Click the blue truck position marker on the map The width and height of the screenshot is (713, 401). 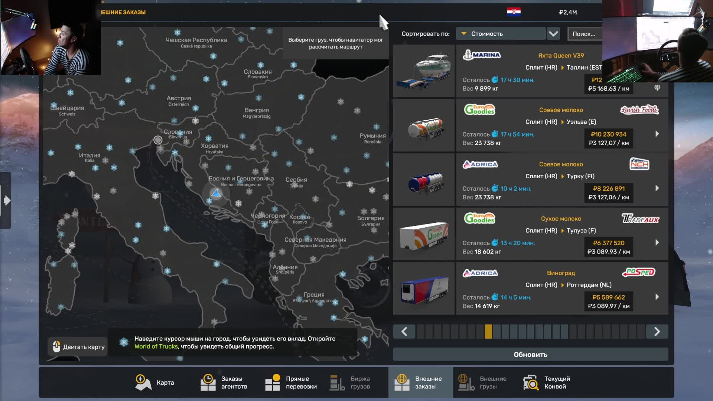click(x=216, y=193)
